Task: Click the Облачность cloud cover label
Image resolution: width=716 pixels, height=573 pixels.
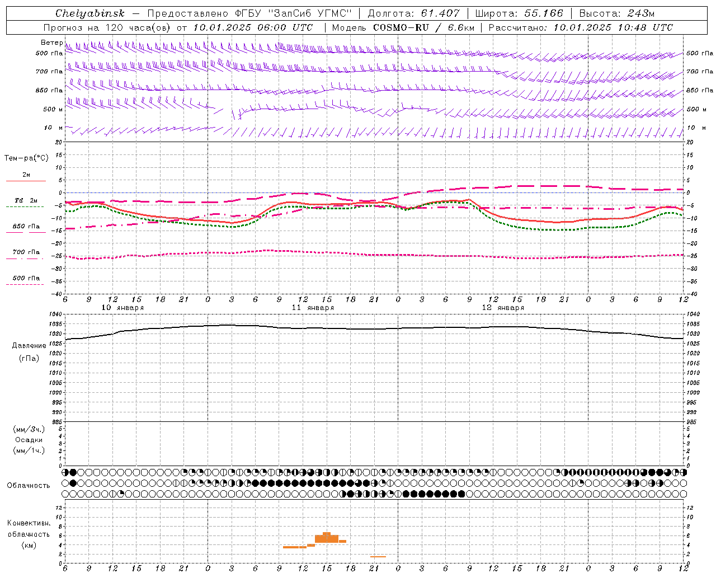Action: pyautogui.click(x=29, y=485)
